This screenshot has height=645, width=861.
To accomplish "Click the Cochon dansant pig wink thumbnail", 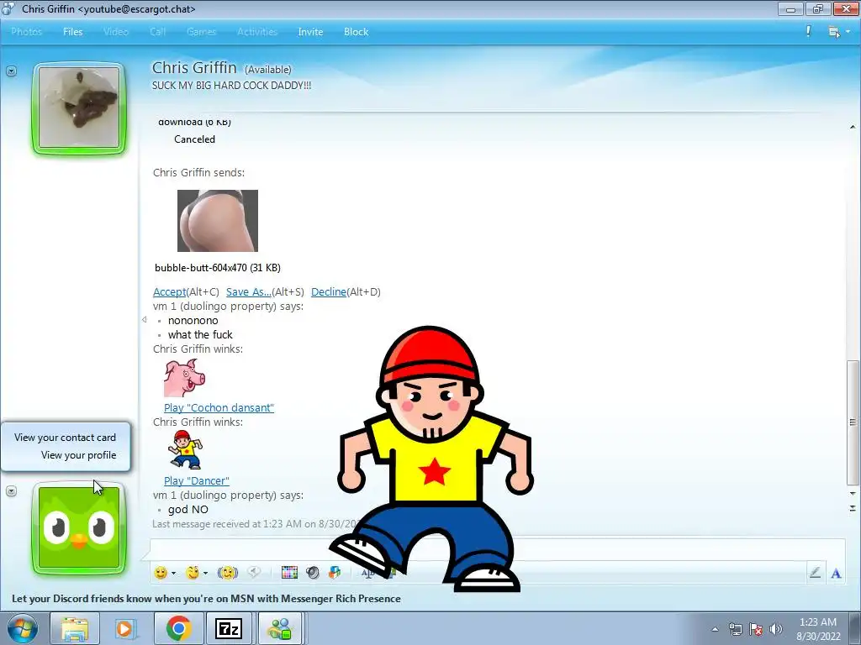I will pyautogui.click(x=184, y=377).
